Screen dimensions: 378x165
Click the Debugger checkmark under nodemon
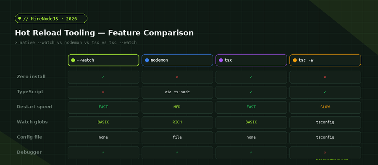(177, 152)
